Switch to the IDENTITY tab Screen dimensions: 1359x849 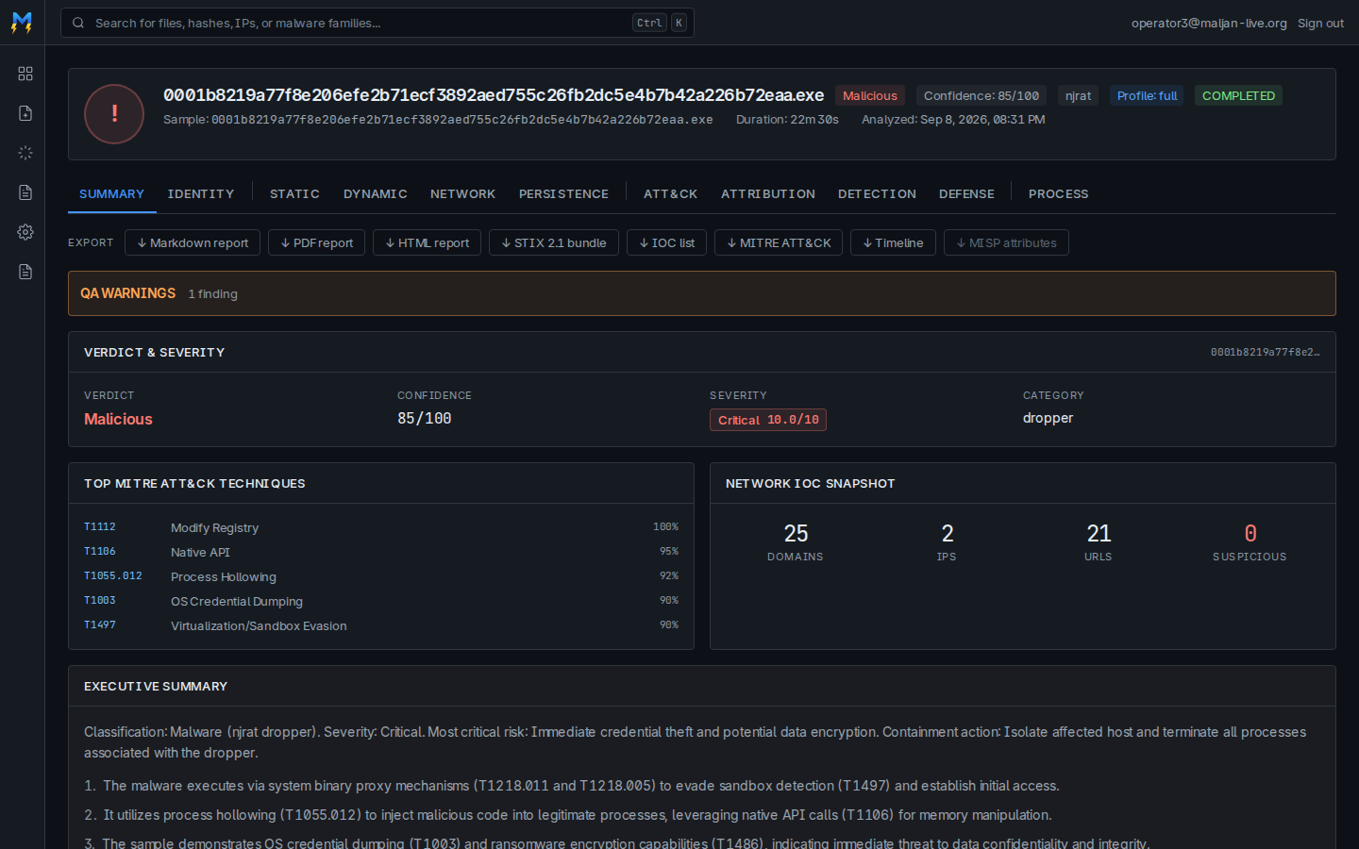coord(201,193)
